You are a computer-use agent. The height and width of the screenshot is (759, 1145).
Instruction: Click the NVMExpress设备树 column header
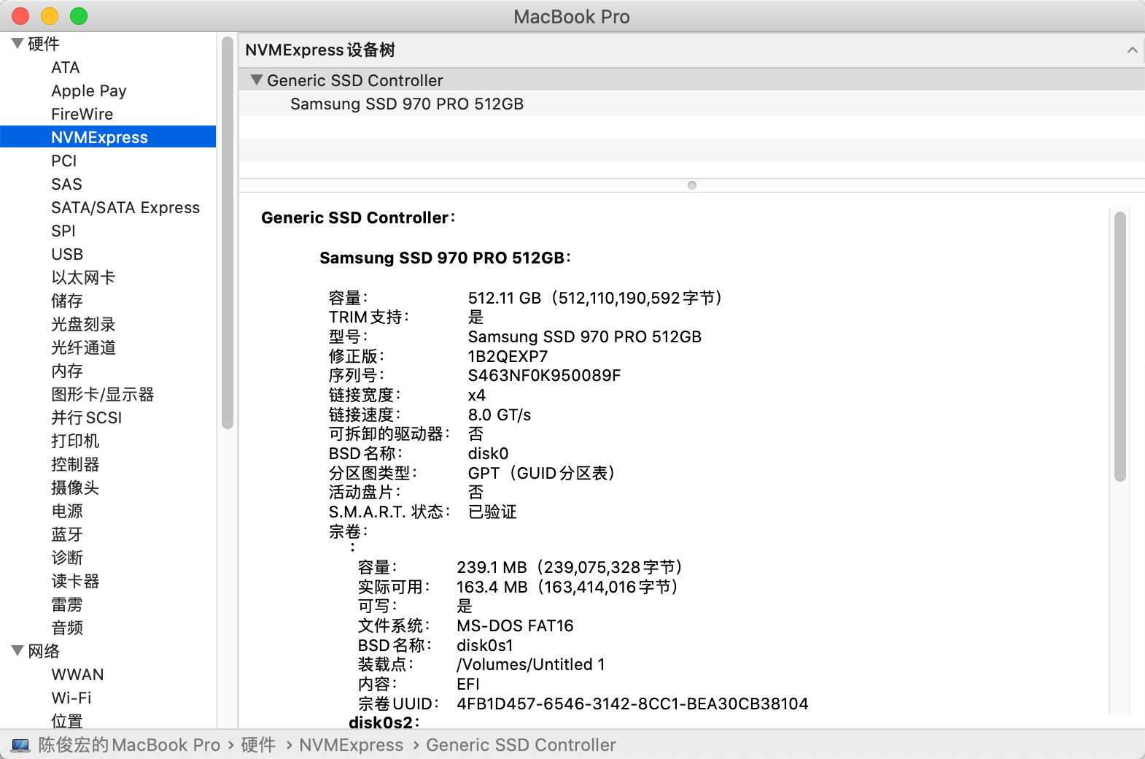point(691,50)
